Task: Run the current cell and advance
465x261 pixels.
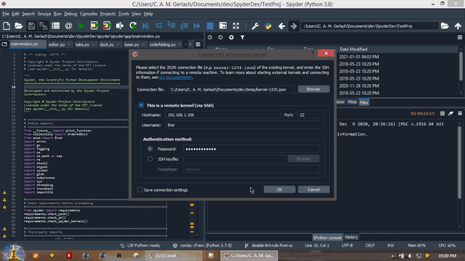Action: click(x=107, y=26)
